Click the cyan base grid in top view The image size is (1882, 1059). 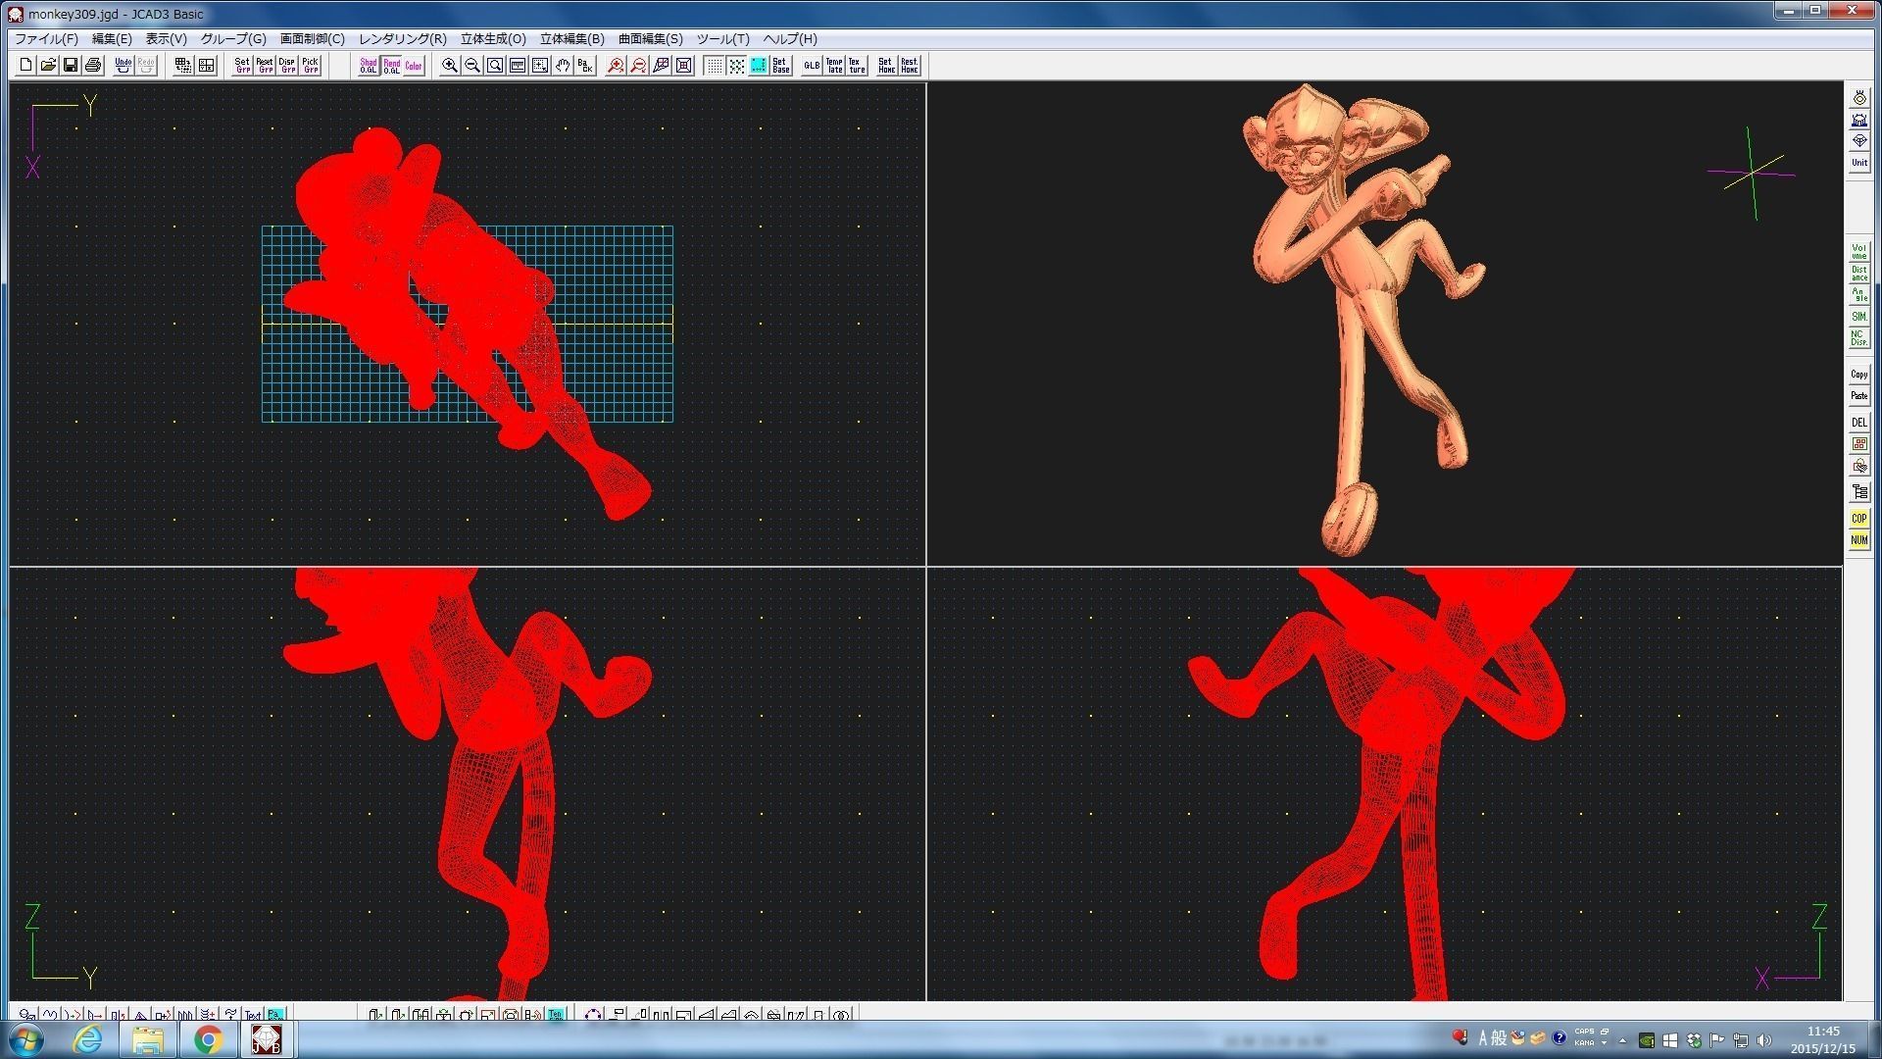click(x=468, y=325)
